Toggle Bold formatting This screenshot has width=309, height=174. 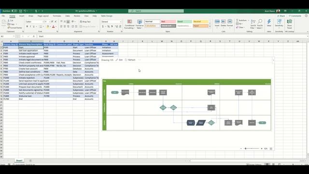(27, 27)
